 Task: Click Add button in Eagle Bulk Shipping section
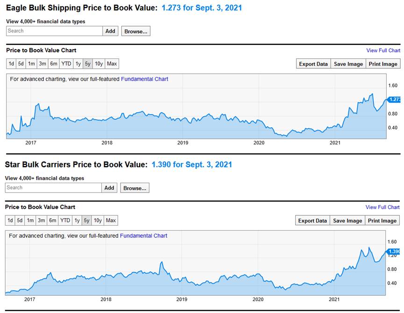point(110,31)
